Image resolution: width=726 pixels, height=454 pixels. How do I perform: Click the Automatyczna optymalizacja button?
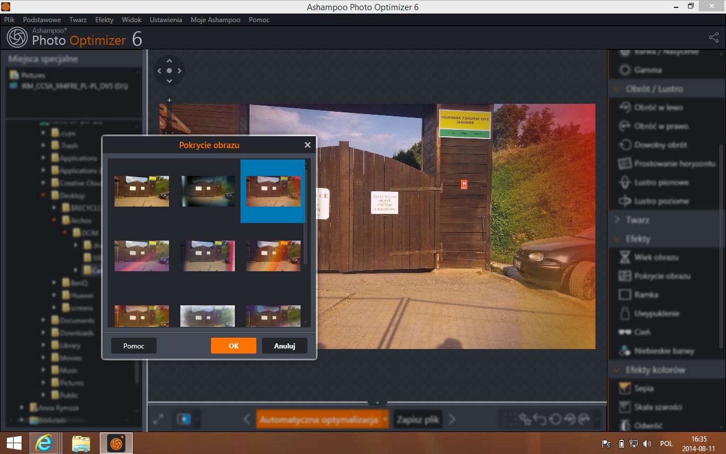coord(318,419)
